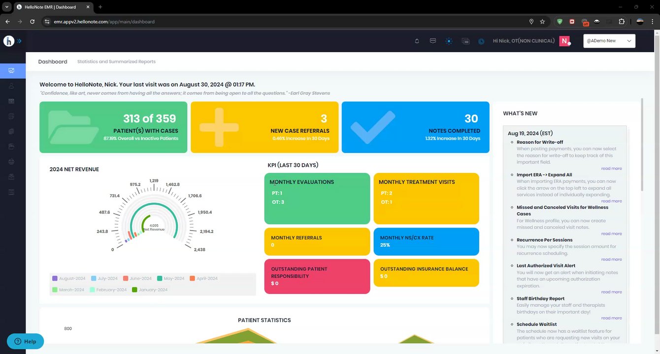Toggle May-2024 legend series
The width and height of the screenshot is (660, 354).
(x=171, y=278)
